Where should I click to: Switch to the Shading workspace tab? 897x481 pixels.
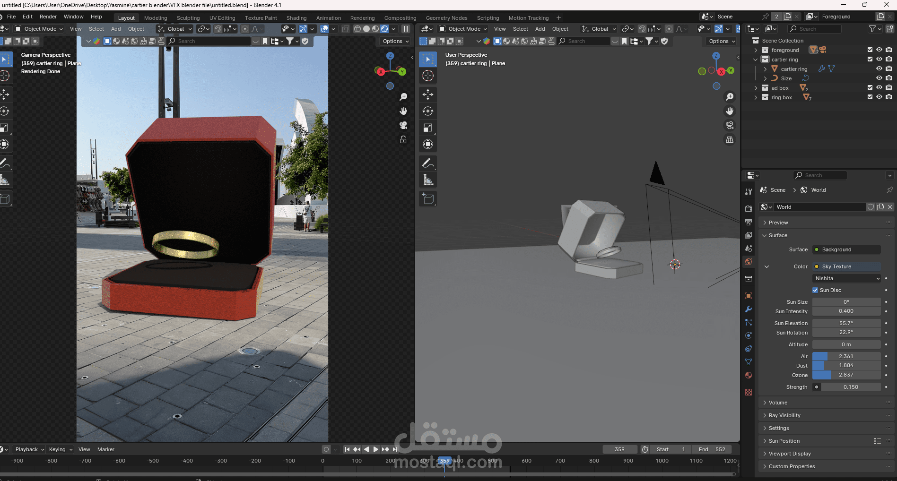coord(296,18)
